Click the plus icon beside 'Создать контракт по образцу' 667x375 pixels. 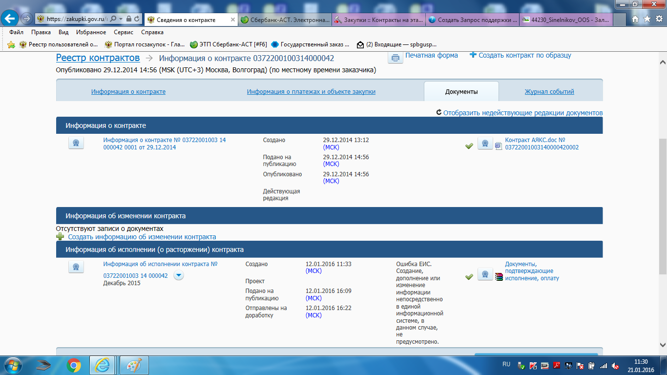[473, 55]
